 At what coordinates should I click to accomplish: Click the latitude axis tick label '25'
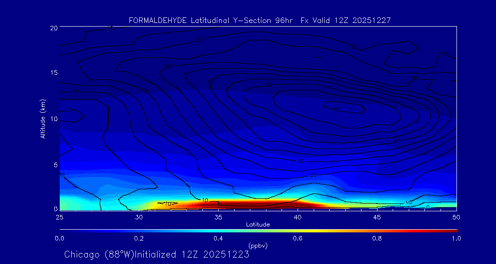59,217
